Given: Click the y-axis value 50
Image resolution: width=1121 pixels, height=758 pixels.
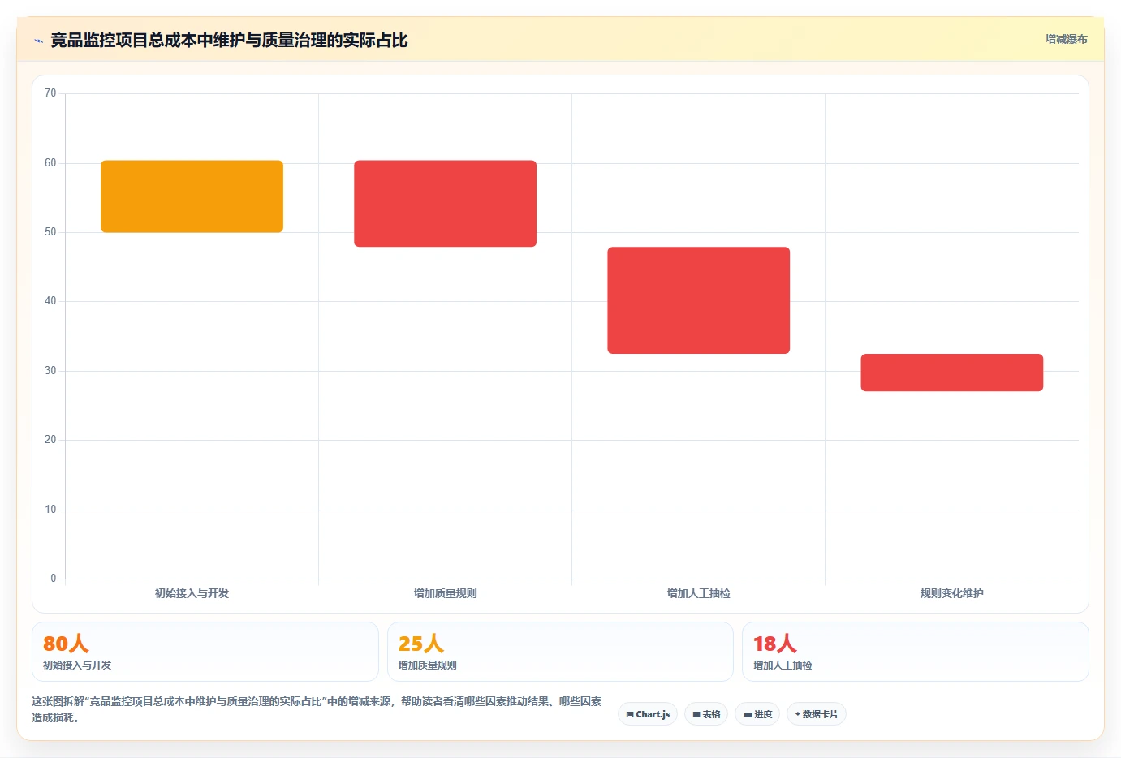Looking at the screenshot, I should point(50,232).
